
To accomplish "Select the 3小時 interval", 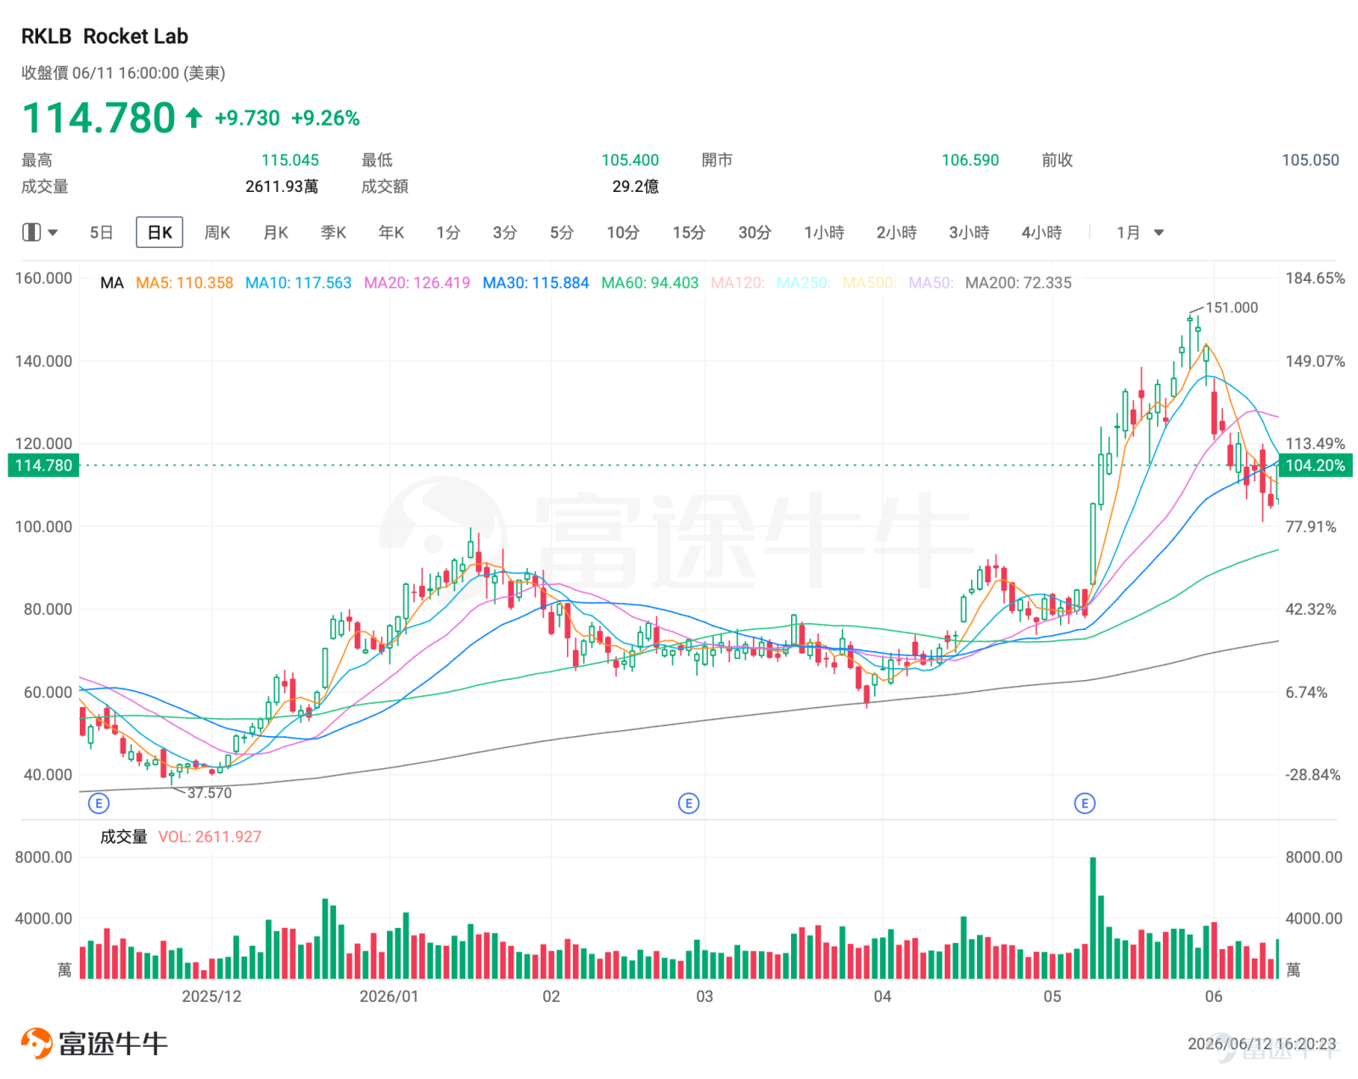I will [969, 233].
